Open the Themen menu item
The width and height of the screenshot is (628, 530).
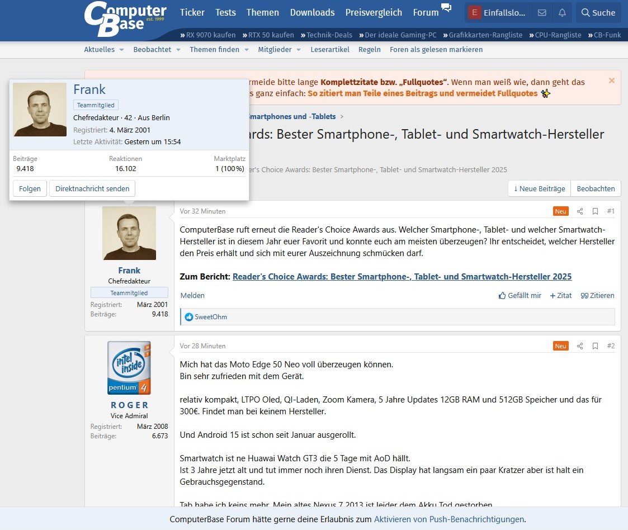(x=263, y=12)
